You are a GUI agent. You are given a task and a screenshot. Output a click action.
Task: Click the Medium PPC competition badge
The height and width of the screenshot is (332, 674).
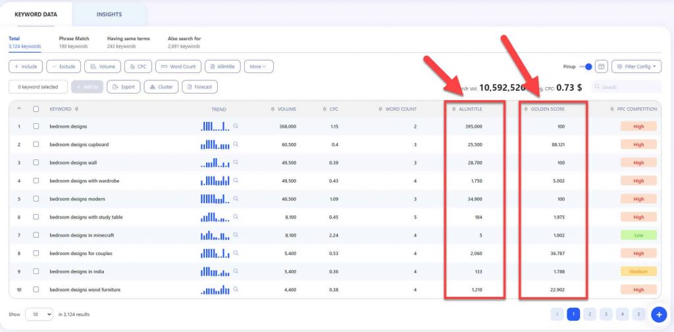(x=638, y=271)
